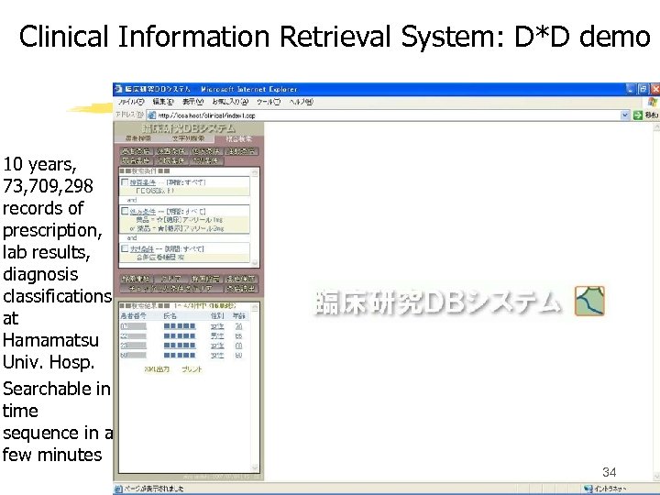Open patient number link starting with 22
This screenshot has height=495, width=660.
pyautogui.click(x=133, y=335)
